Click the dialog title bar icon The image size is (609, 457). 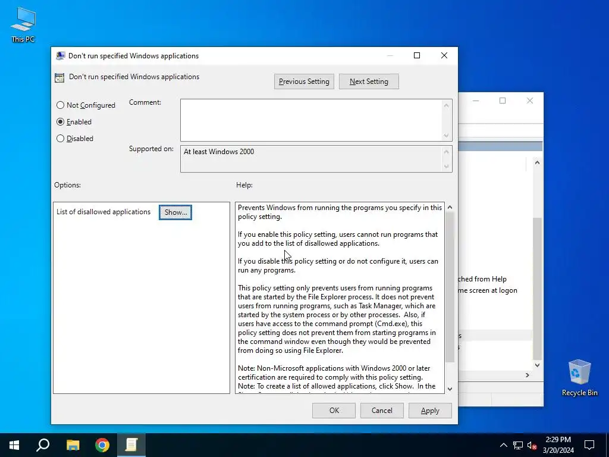pos(61,55)
